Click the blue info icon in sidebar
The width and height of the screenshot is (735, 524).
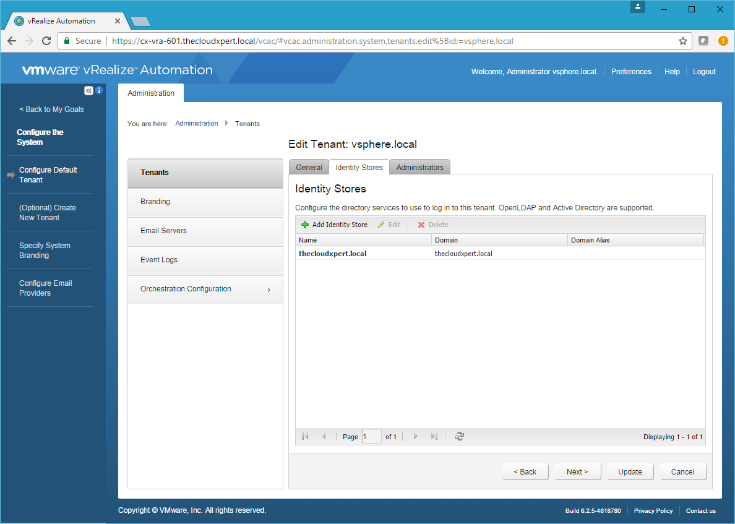coord(99,90)
